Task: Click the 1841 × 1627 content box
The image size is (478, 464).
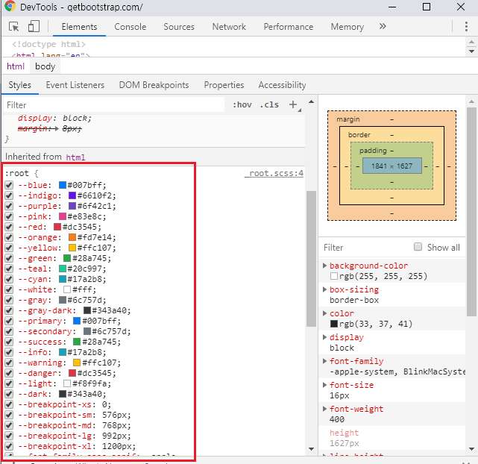Action: 391,166
